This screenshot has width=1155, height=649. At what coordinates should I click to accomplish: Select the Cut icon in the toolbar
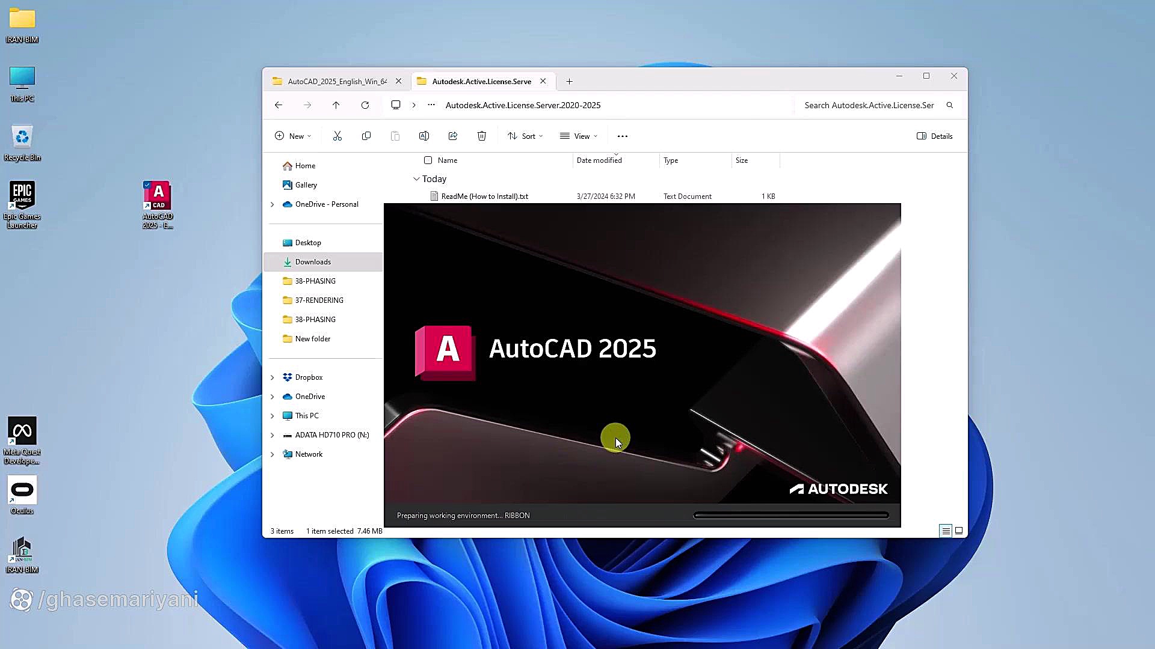(x=337, y=136)
